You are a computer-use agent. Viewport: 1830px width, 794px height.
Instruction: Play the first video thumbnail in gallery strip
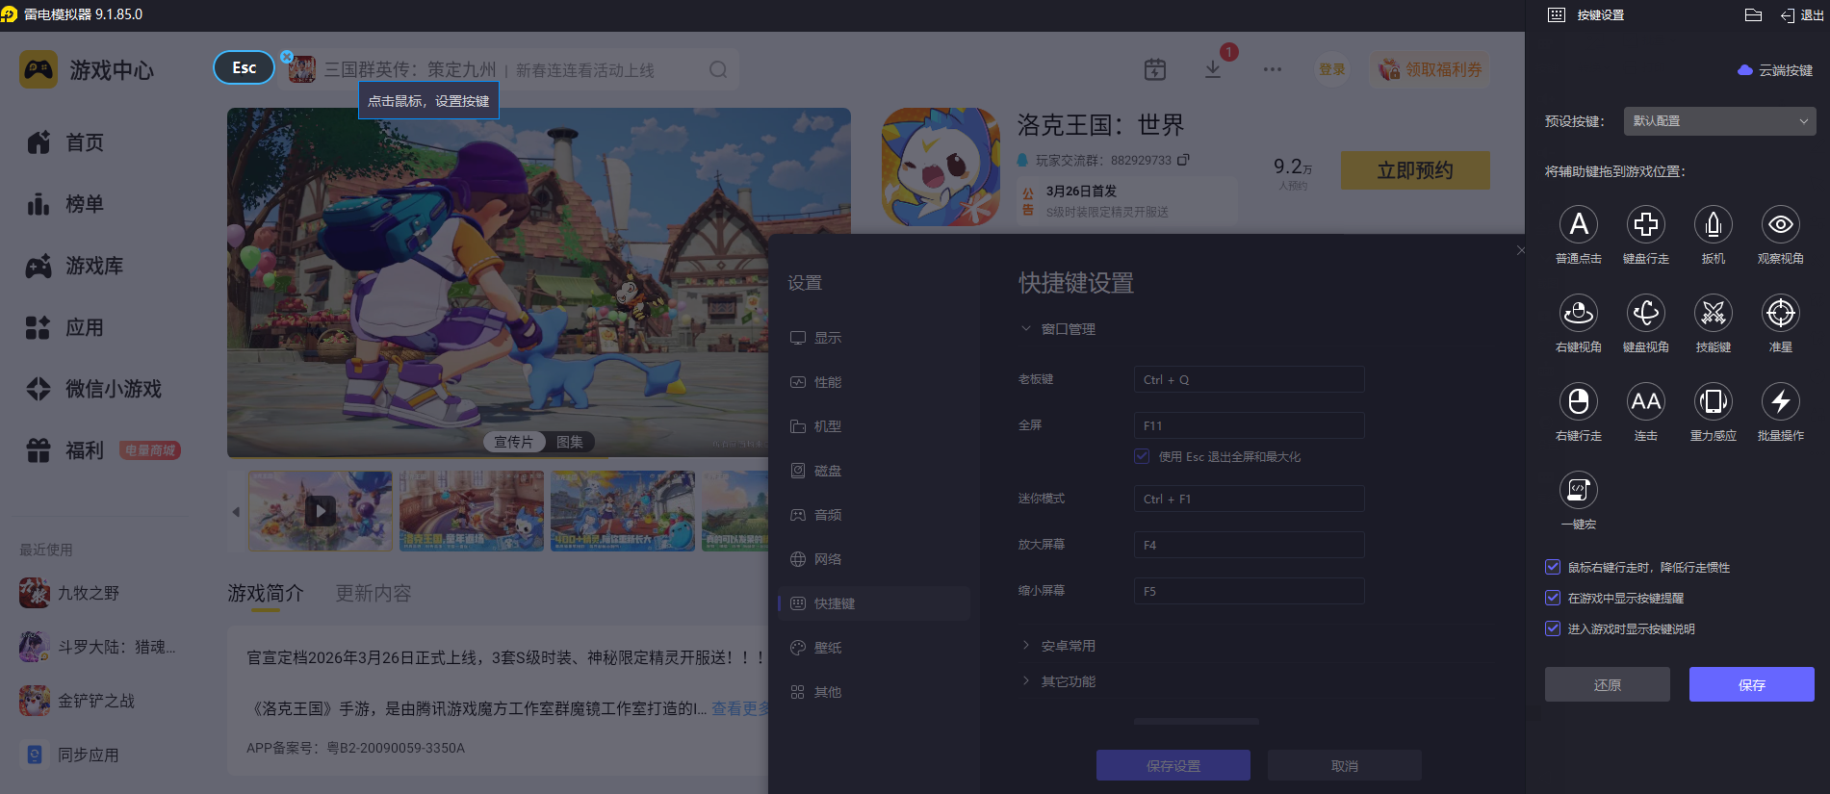click(x=321, y=511)
